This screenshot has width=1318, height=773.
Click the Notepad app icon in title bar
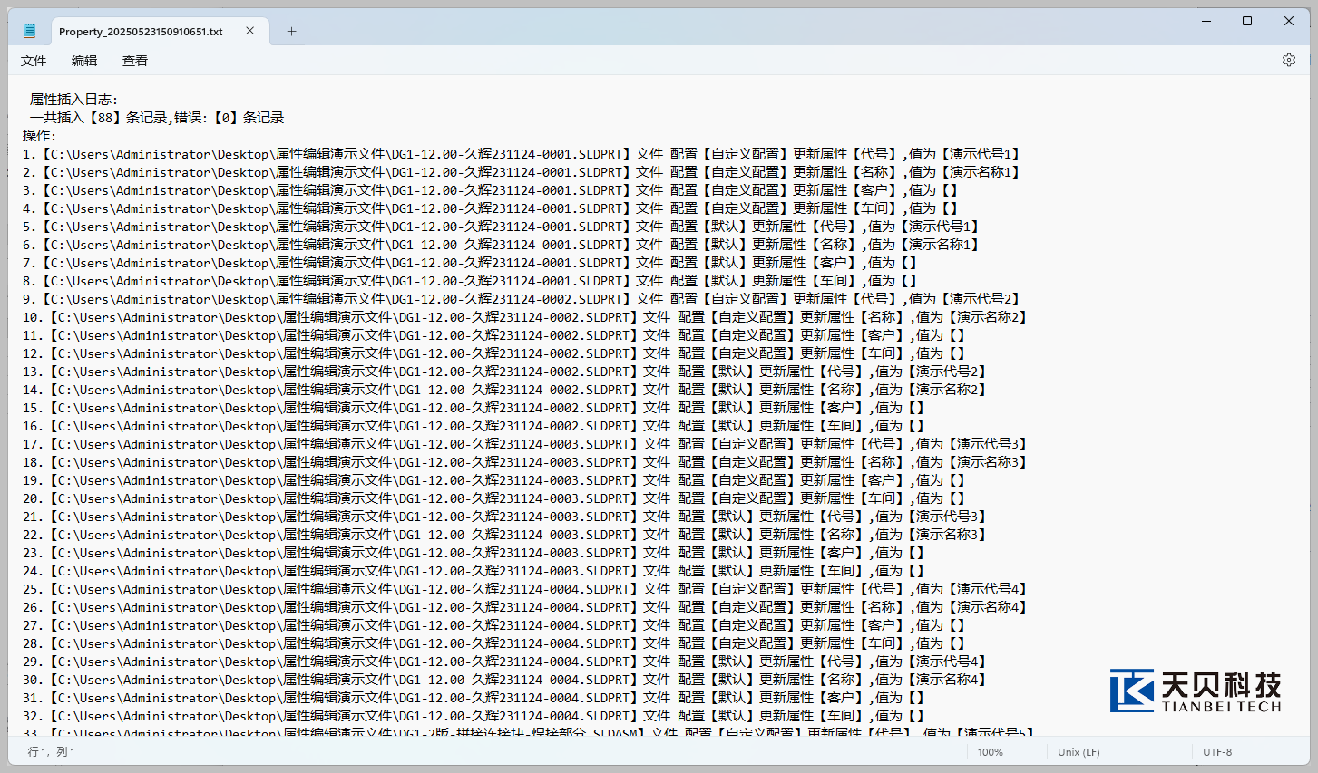(x=30, y=31)
